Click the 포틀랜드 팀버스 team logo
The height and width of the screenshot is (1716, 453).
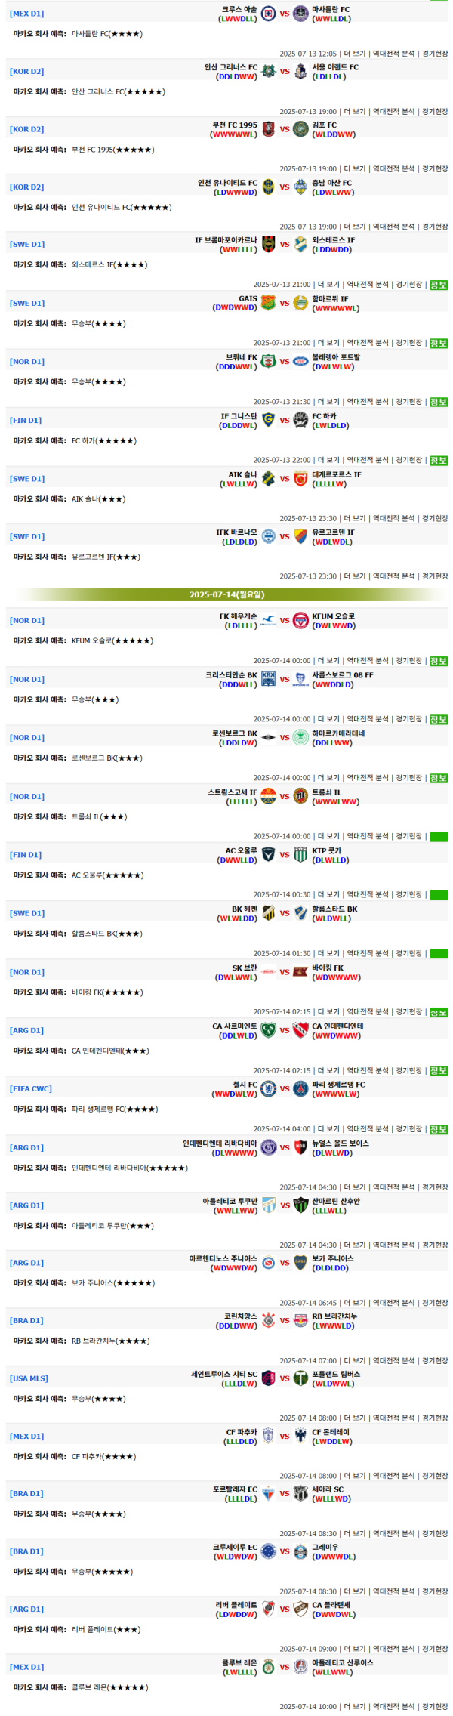click(x=300, y=1378)
